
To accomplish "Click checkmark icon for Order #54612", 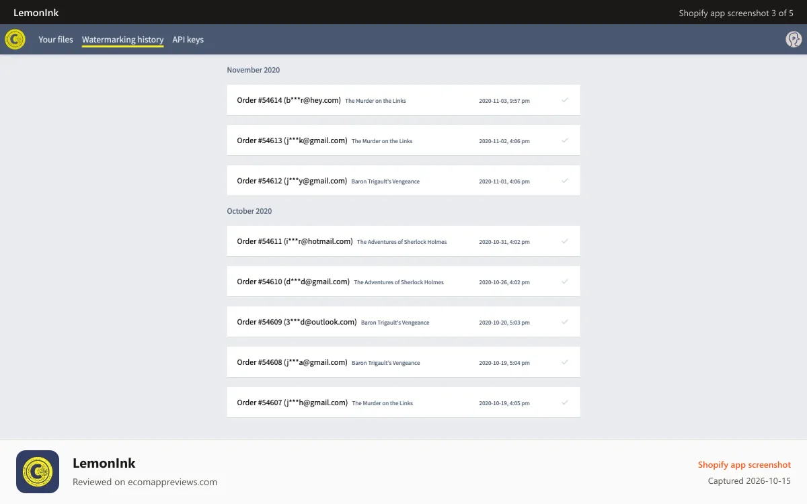I will pyautogui.click(x=565, y=181).
